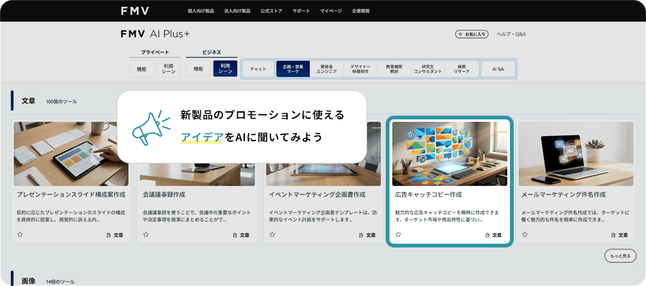Click 文章 tag on プレゼンテーションスライド構成案作成 card
This screenshot has width=646, height=286.
point(115,235)
